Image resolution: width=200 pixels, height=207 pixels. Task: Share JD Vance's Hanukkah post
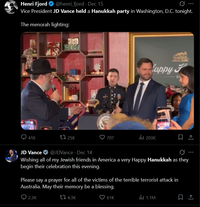pos(191,197)
